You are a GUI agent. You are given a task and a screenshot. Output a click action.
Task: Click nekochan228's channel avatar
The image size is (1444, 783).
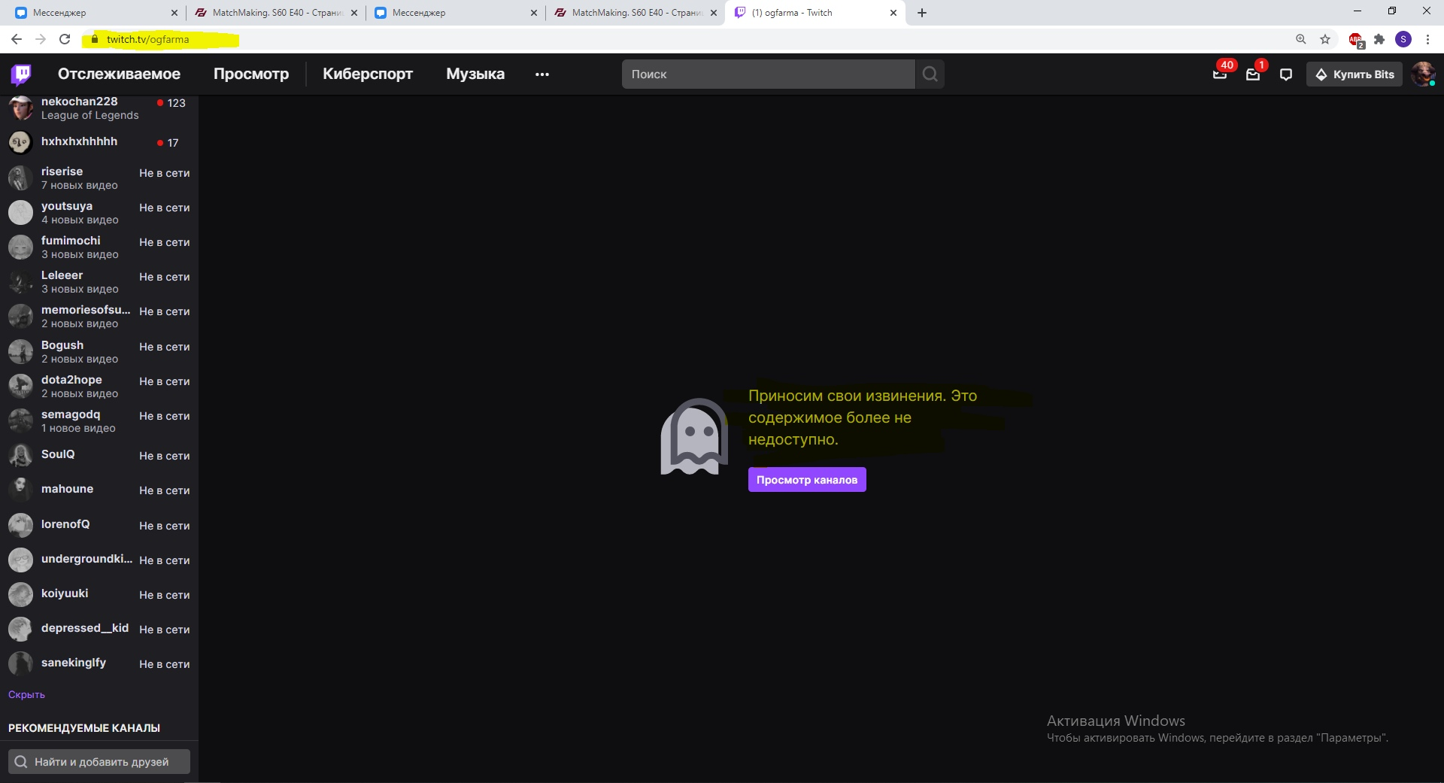[20, 108]
